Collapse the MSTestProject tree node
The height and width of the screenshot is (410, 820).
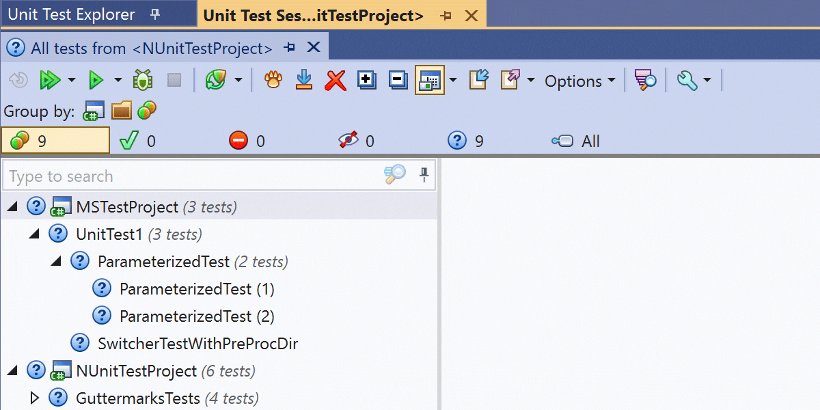tap(13, 206)
